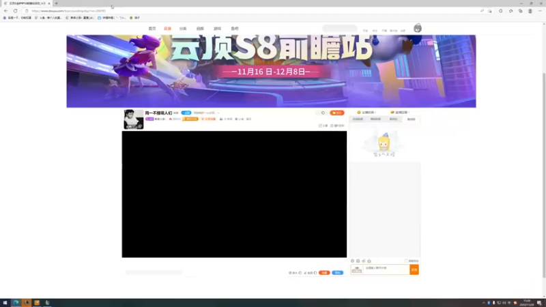Open the 视频 video nav item
This screenshot has height=307, width=546.
pos(200,29)
